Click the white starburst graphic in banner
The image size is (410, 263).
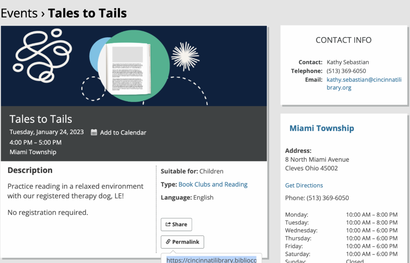click(185, 56)
